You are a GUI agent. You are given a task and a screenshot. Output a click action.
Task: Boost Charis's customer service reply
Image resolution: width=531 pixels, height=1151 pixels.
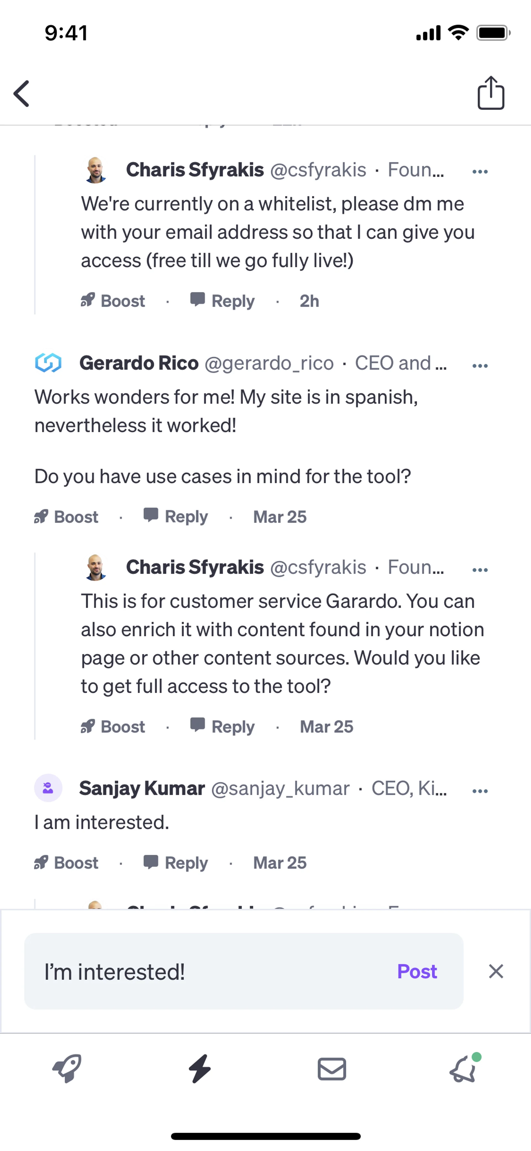point(113,727)
